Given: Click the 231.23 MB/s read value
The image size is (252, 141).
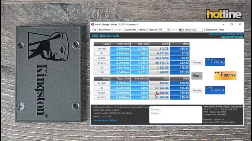Looking at the screenshot, I should [x=180, y=72].
